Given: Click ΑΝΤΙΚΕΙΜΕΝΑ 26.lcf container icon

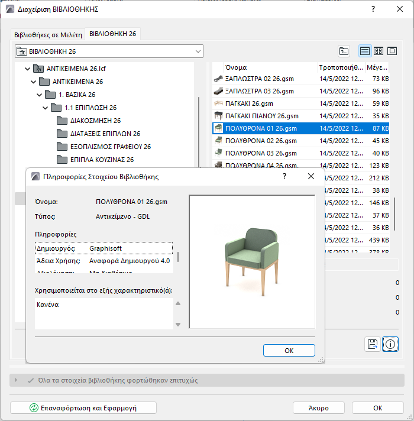Looking at the screenshot, I should pyautogui.click(x=38, y=69).
